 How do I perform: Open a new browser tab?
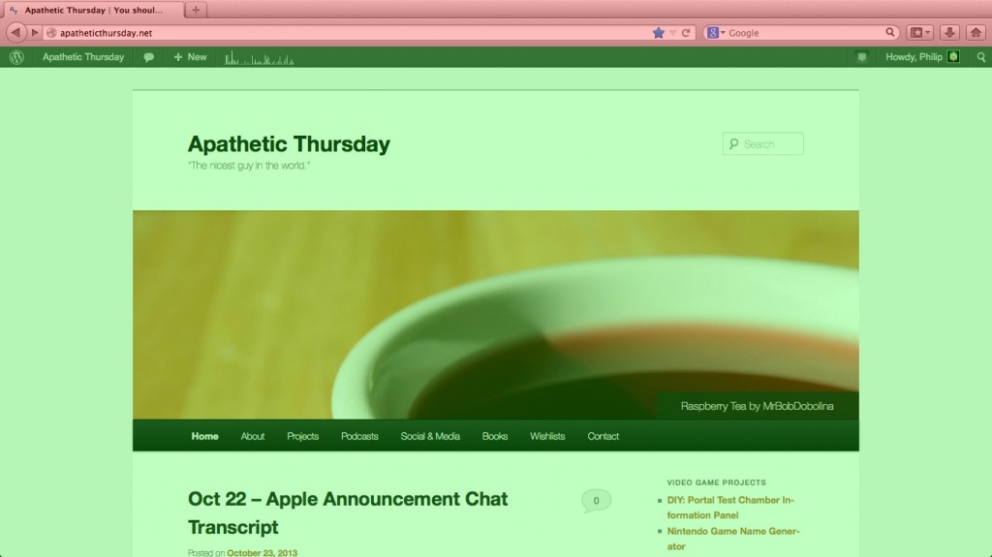pos(196,10)
